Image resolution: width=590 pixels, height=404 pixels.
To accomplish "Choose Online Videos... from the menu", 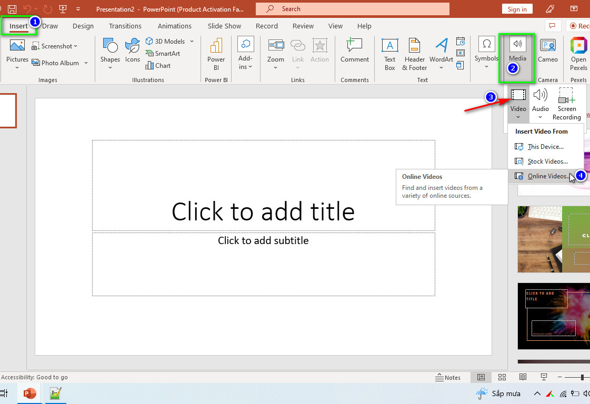I will [x=546, y=176].
